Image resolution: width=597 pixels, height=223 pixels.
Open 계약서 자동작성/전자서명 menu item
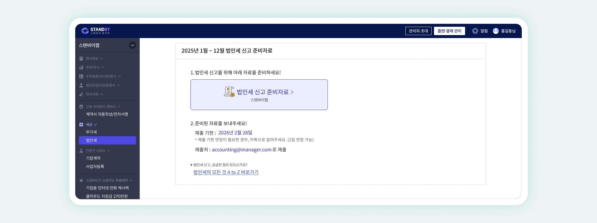(107, 114)
